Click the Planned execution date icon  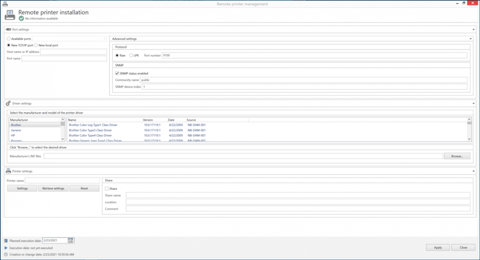click(x=6, y=241)
